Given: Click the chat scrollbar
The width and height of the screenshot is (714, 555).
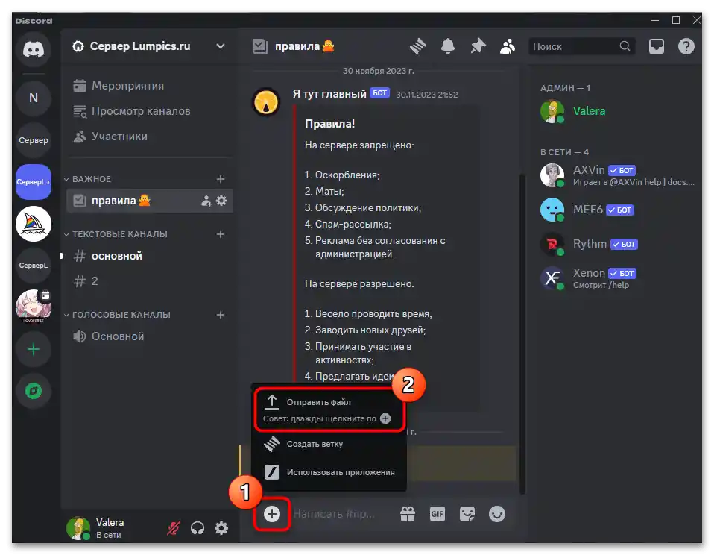Looking at the screenshot, I should [522, 333].
